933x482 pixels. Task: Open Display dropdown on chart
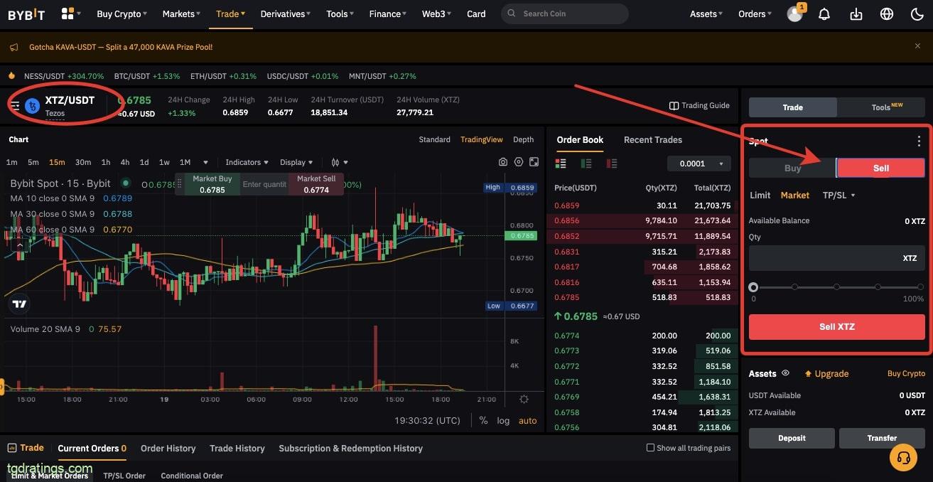pyautogui.click(x=297, y=162)
